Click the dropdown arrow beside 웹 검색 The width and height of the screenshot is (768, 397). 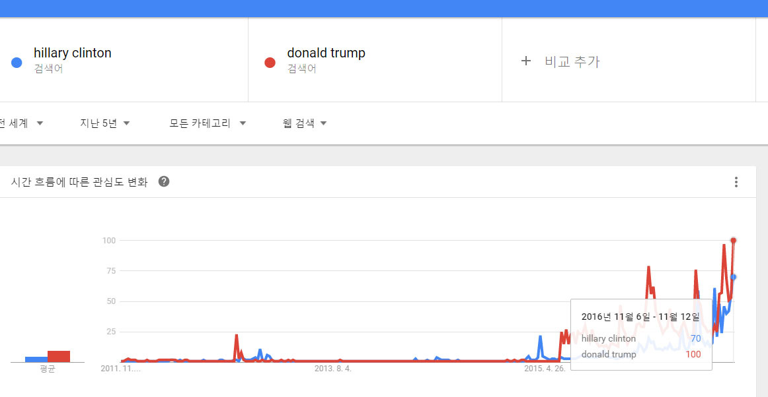point(323,123)
